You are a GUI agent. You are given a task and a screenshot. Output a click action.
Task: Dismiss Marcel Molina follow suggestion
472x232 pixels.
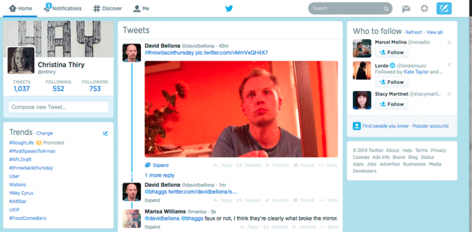[x=449, y=43]
